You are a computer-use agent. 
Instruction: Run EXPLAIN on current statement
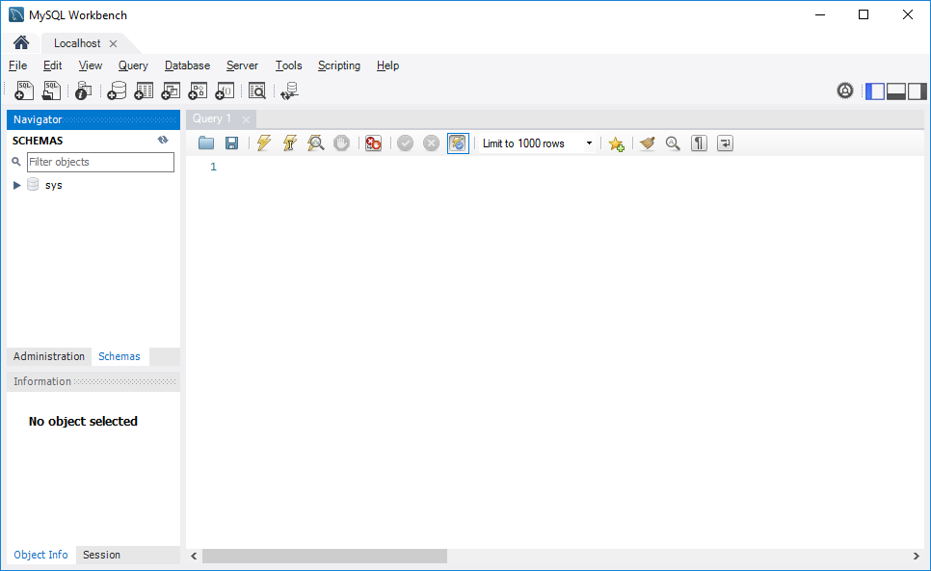(x=316, y=143)
